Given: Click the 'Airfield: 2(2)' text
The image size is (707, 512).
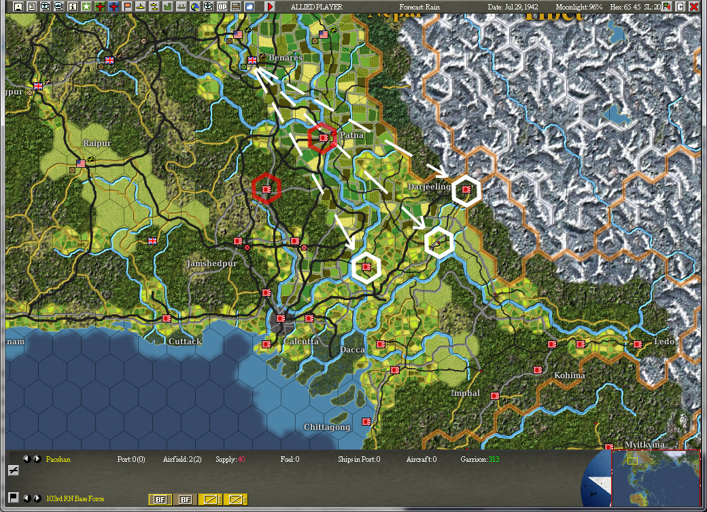Looking at the screenshot, I should point(182,459).
